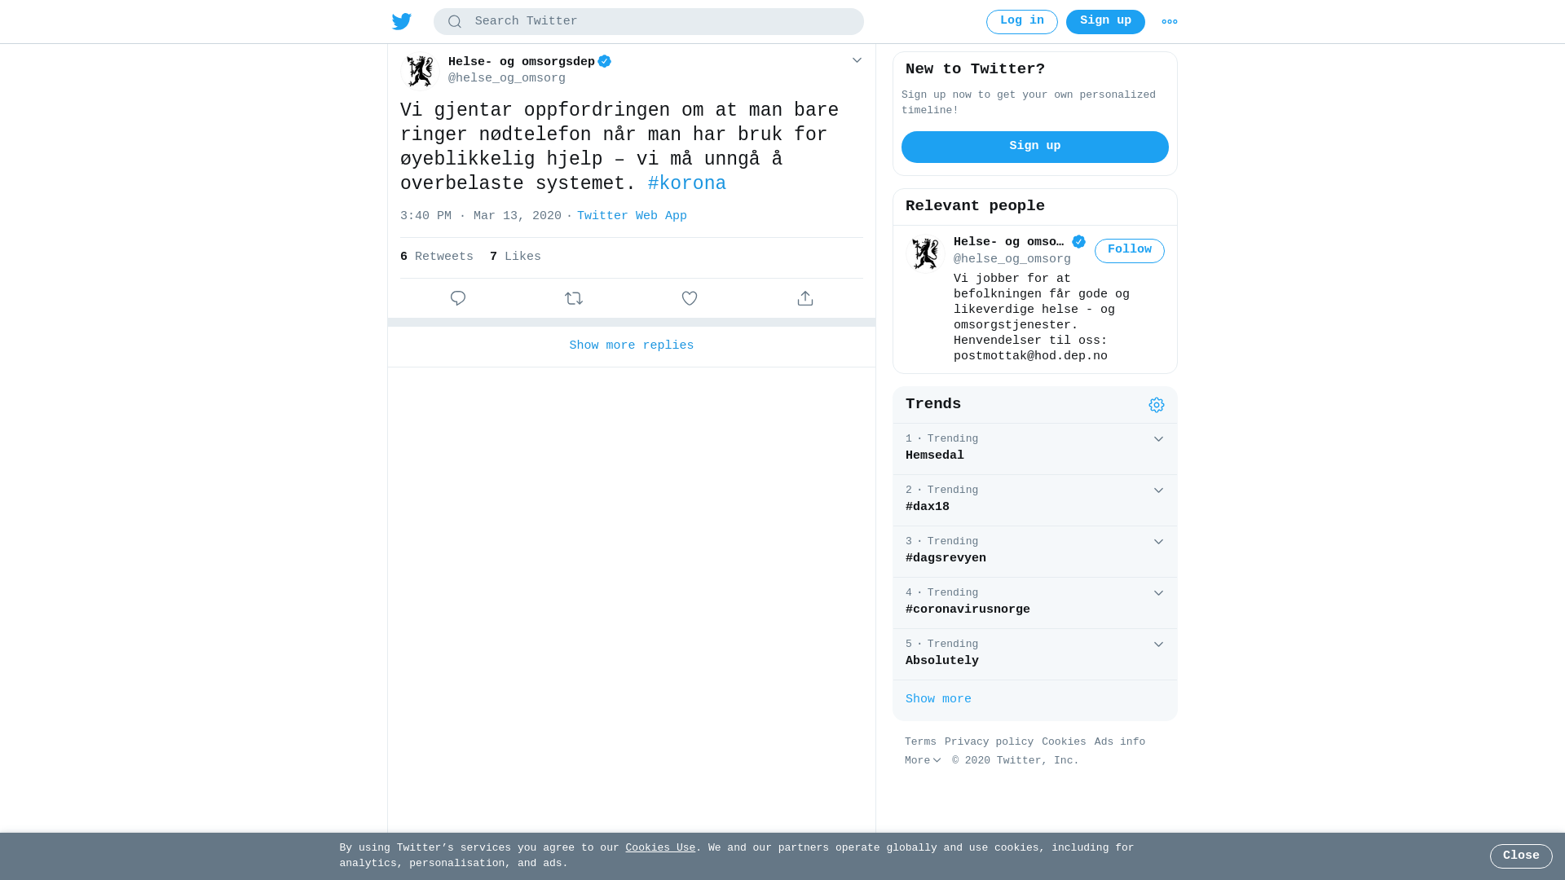The image size is (1565, 880).
Task: Expand options for Hemsedal trend
Action: click(x=1158, y=439)
